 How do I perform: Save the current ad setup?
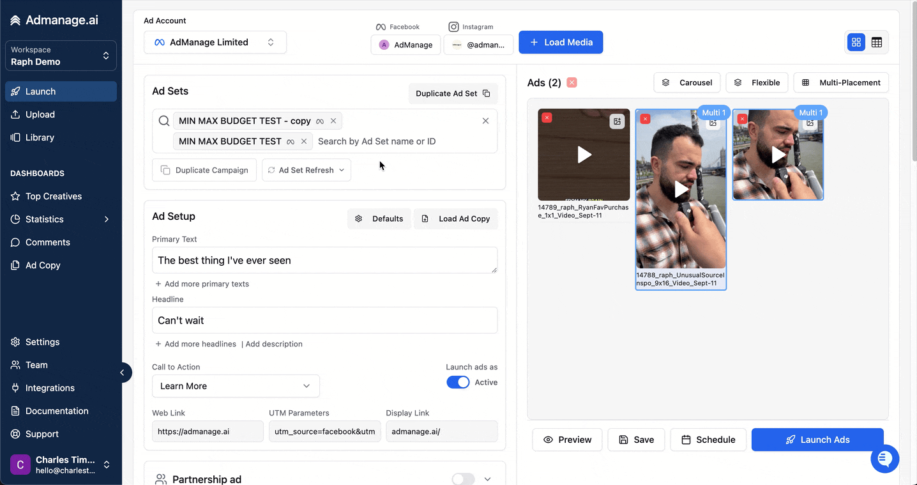click(x=636, y=440)
